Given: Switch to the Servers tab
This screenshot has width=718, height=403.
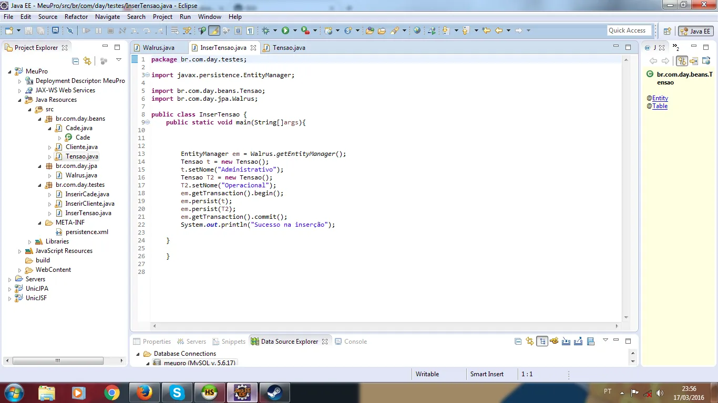Looking at the screenshot, I should pos(192,342).
